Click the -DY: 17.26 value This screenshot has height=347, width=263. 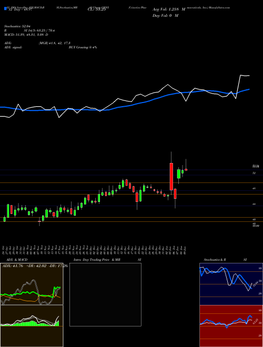(x=58, y=266)
